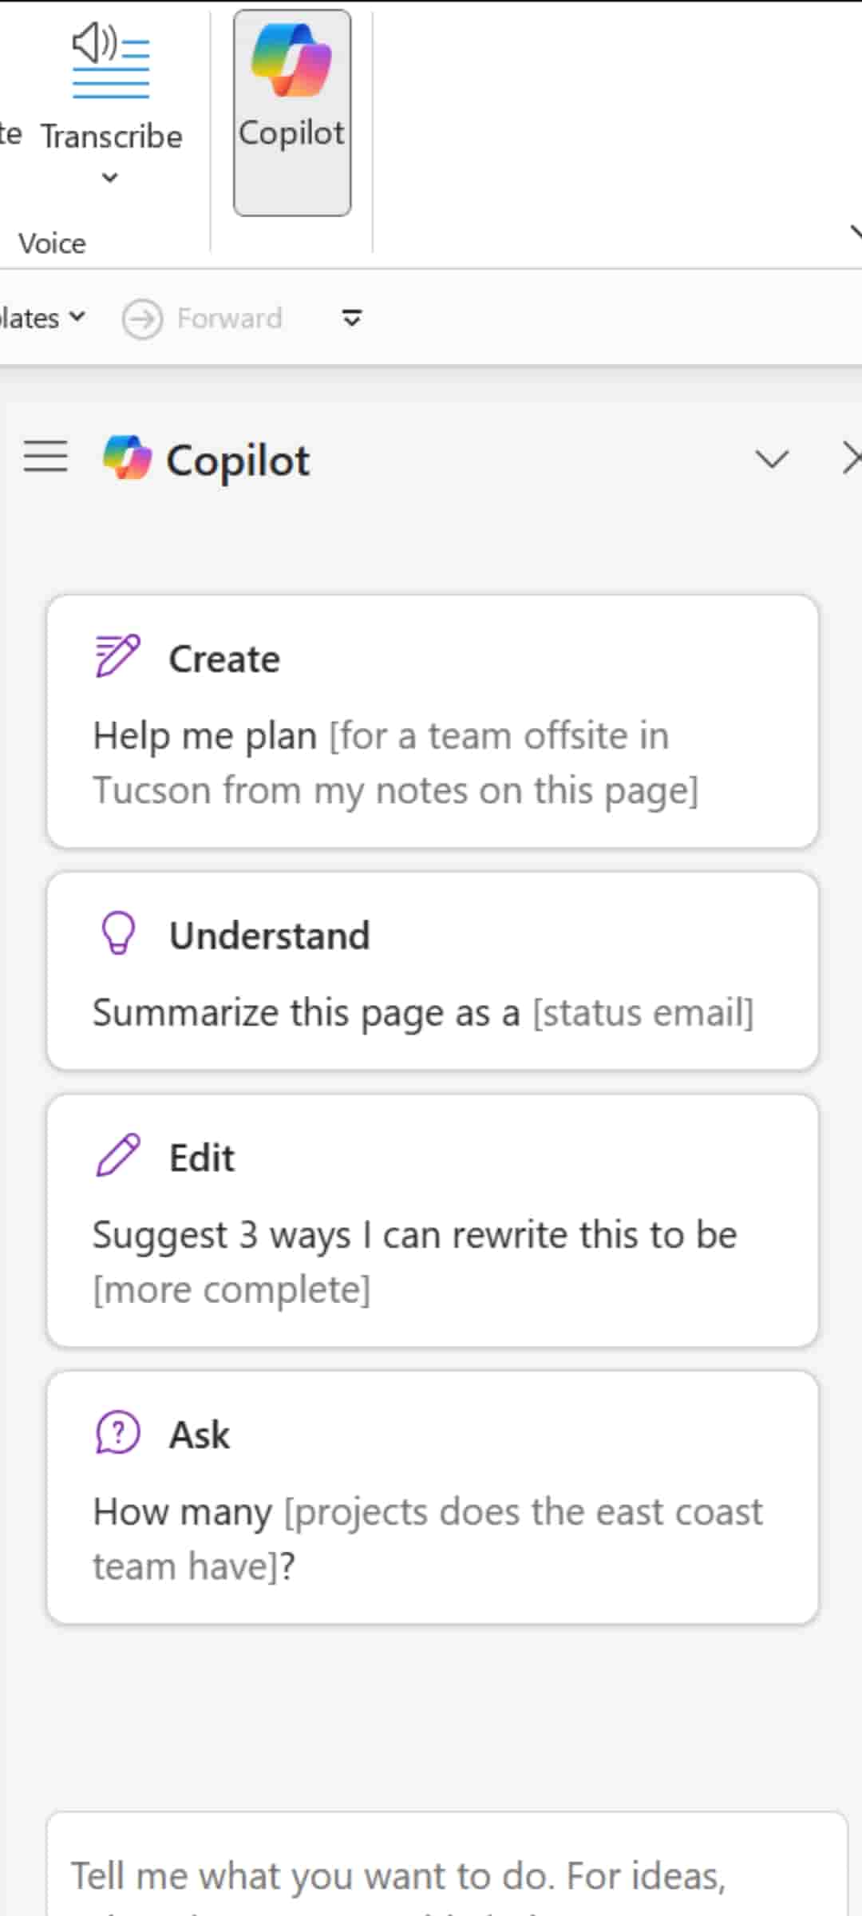This screenshot has height=1916, width=862.
Task: Click the Create pencil icon
Action: click(x=117, y=656)
